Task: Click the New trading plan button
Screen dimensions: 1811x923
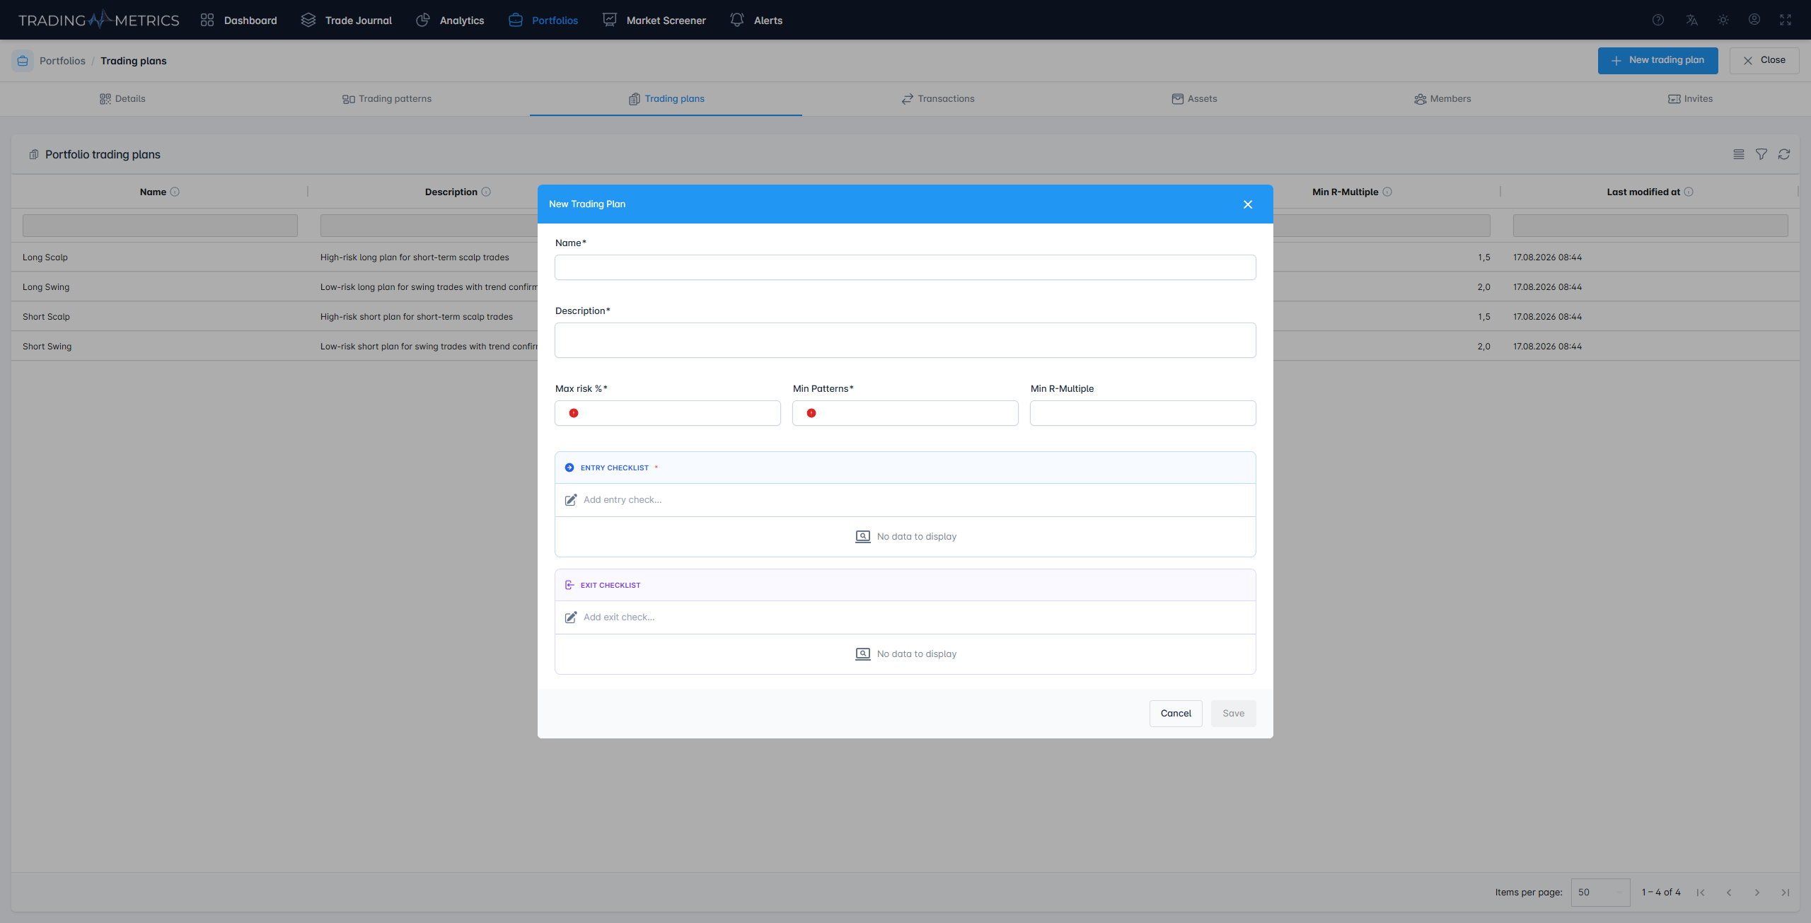Action: (1657, 61)
